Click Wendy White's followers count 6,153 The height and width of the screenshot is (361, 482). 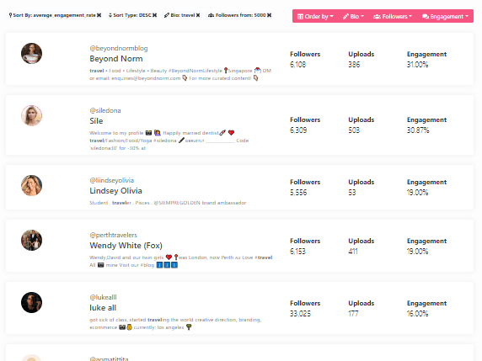coord(297,252)
